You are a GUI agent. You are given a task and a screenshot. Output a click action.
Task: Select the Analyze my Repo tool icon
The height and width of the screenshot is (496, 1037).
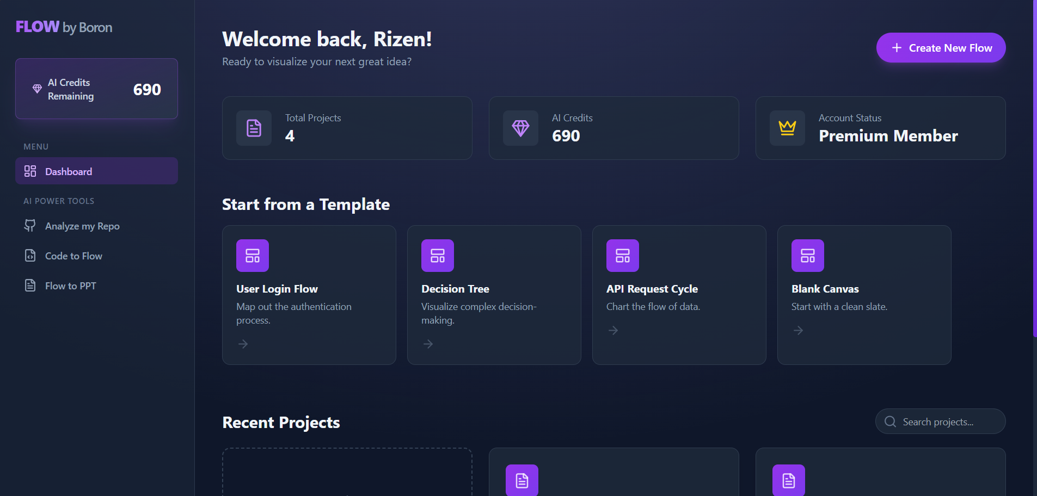pos(31,226)
